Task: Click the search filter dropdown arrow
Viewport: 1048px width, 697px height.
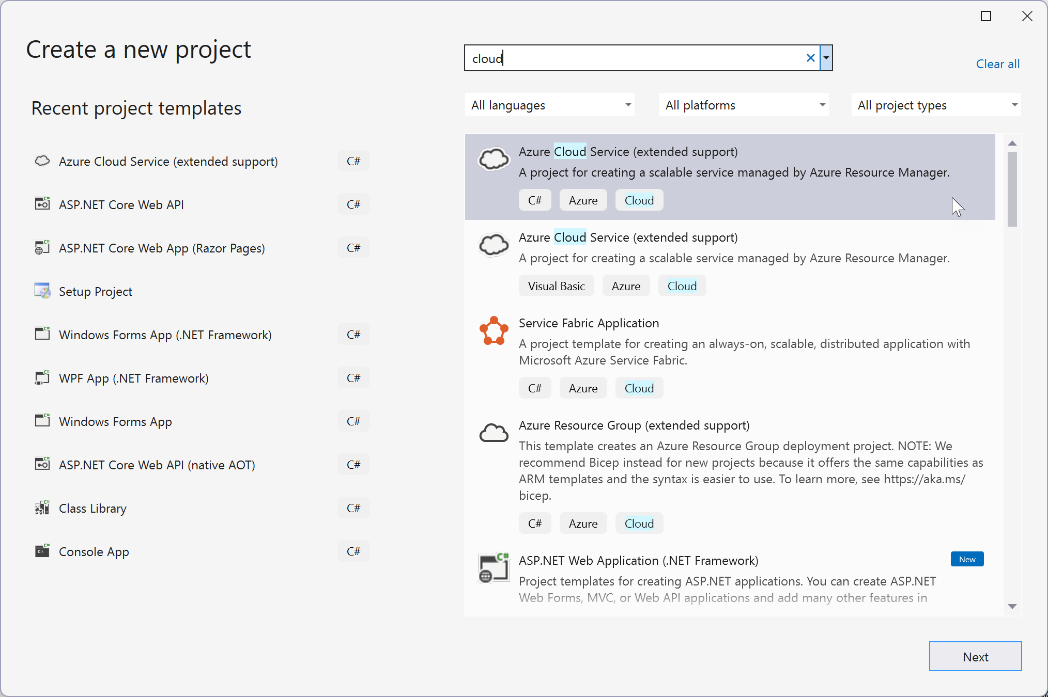Action: (828, 58)
